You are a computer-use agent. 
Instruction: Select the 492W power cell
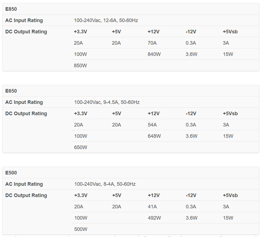point(154,218)
